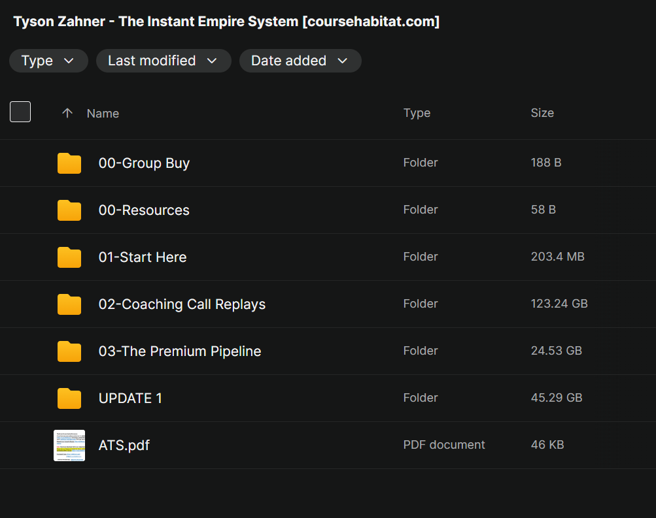Viewport: 656px width, 518px height.
Task: Click the 123.24 GB size value
Action: click(559, 304)
